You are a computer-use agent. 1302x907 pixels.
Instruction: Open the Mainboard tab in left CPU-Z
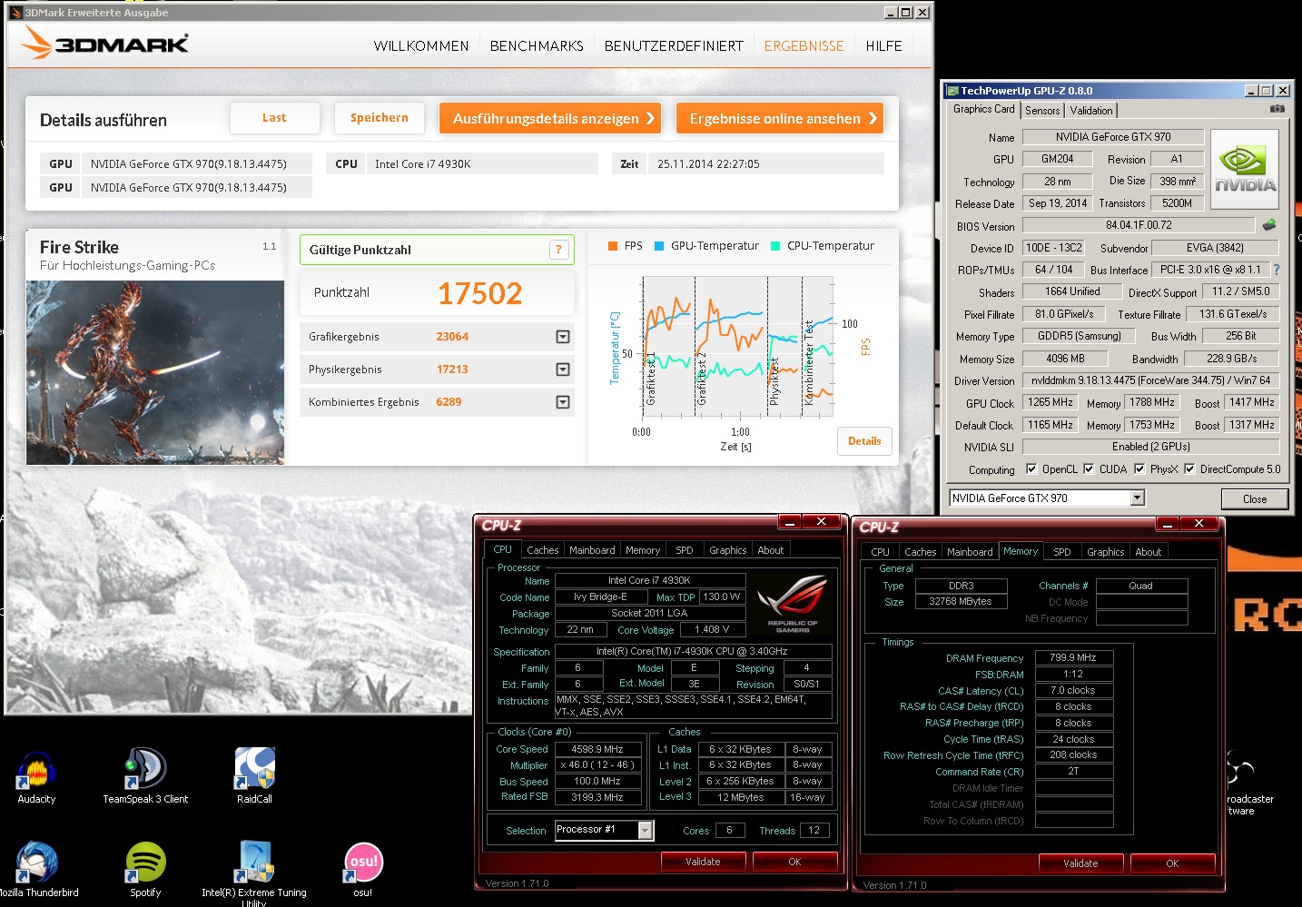(x=592, y=550)
